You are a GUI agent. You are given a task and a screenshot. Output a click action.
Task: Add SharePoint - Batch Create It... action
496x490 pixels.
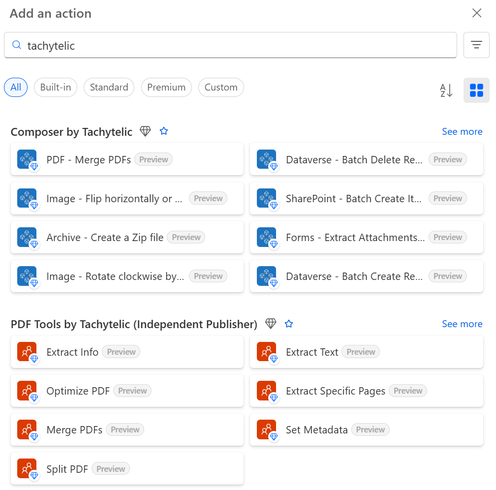coord(367,198)
